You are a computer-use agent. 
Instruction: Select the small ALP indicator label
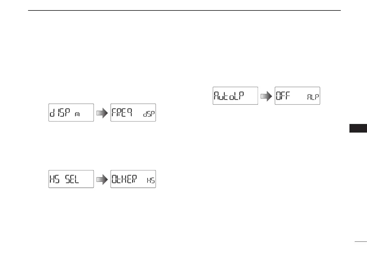point(313,97)
